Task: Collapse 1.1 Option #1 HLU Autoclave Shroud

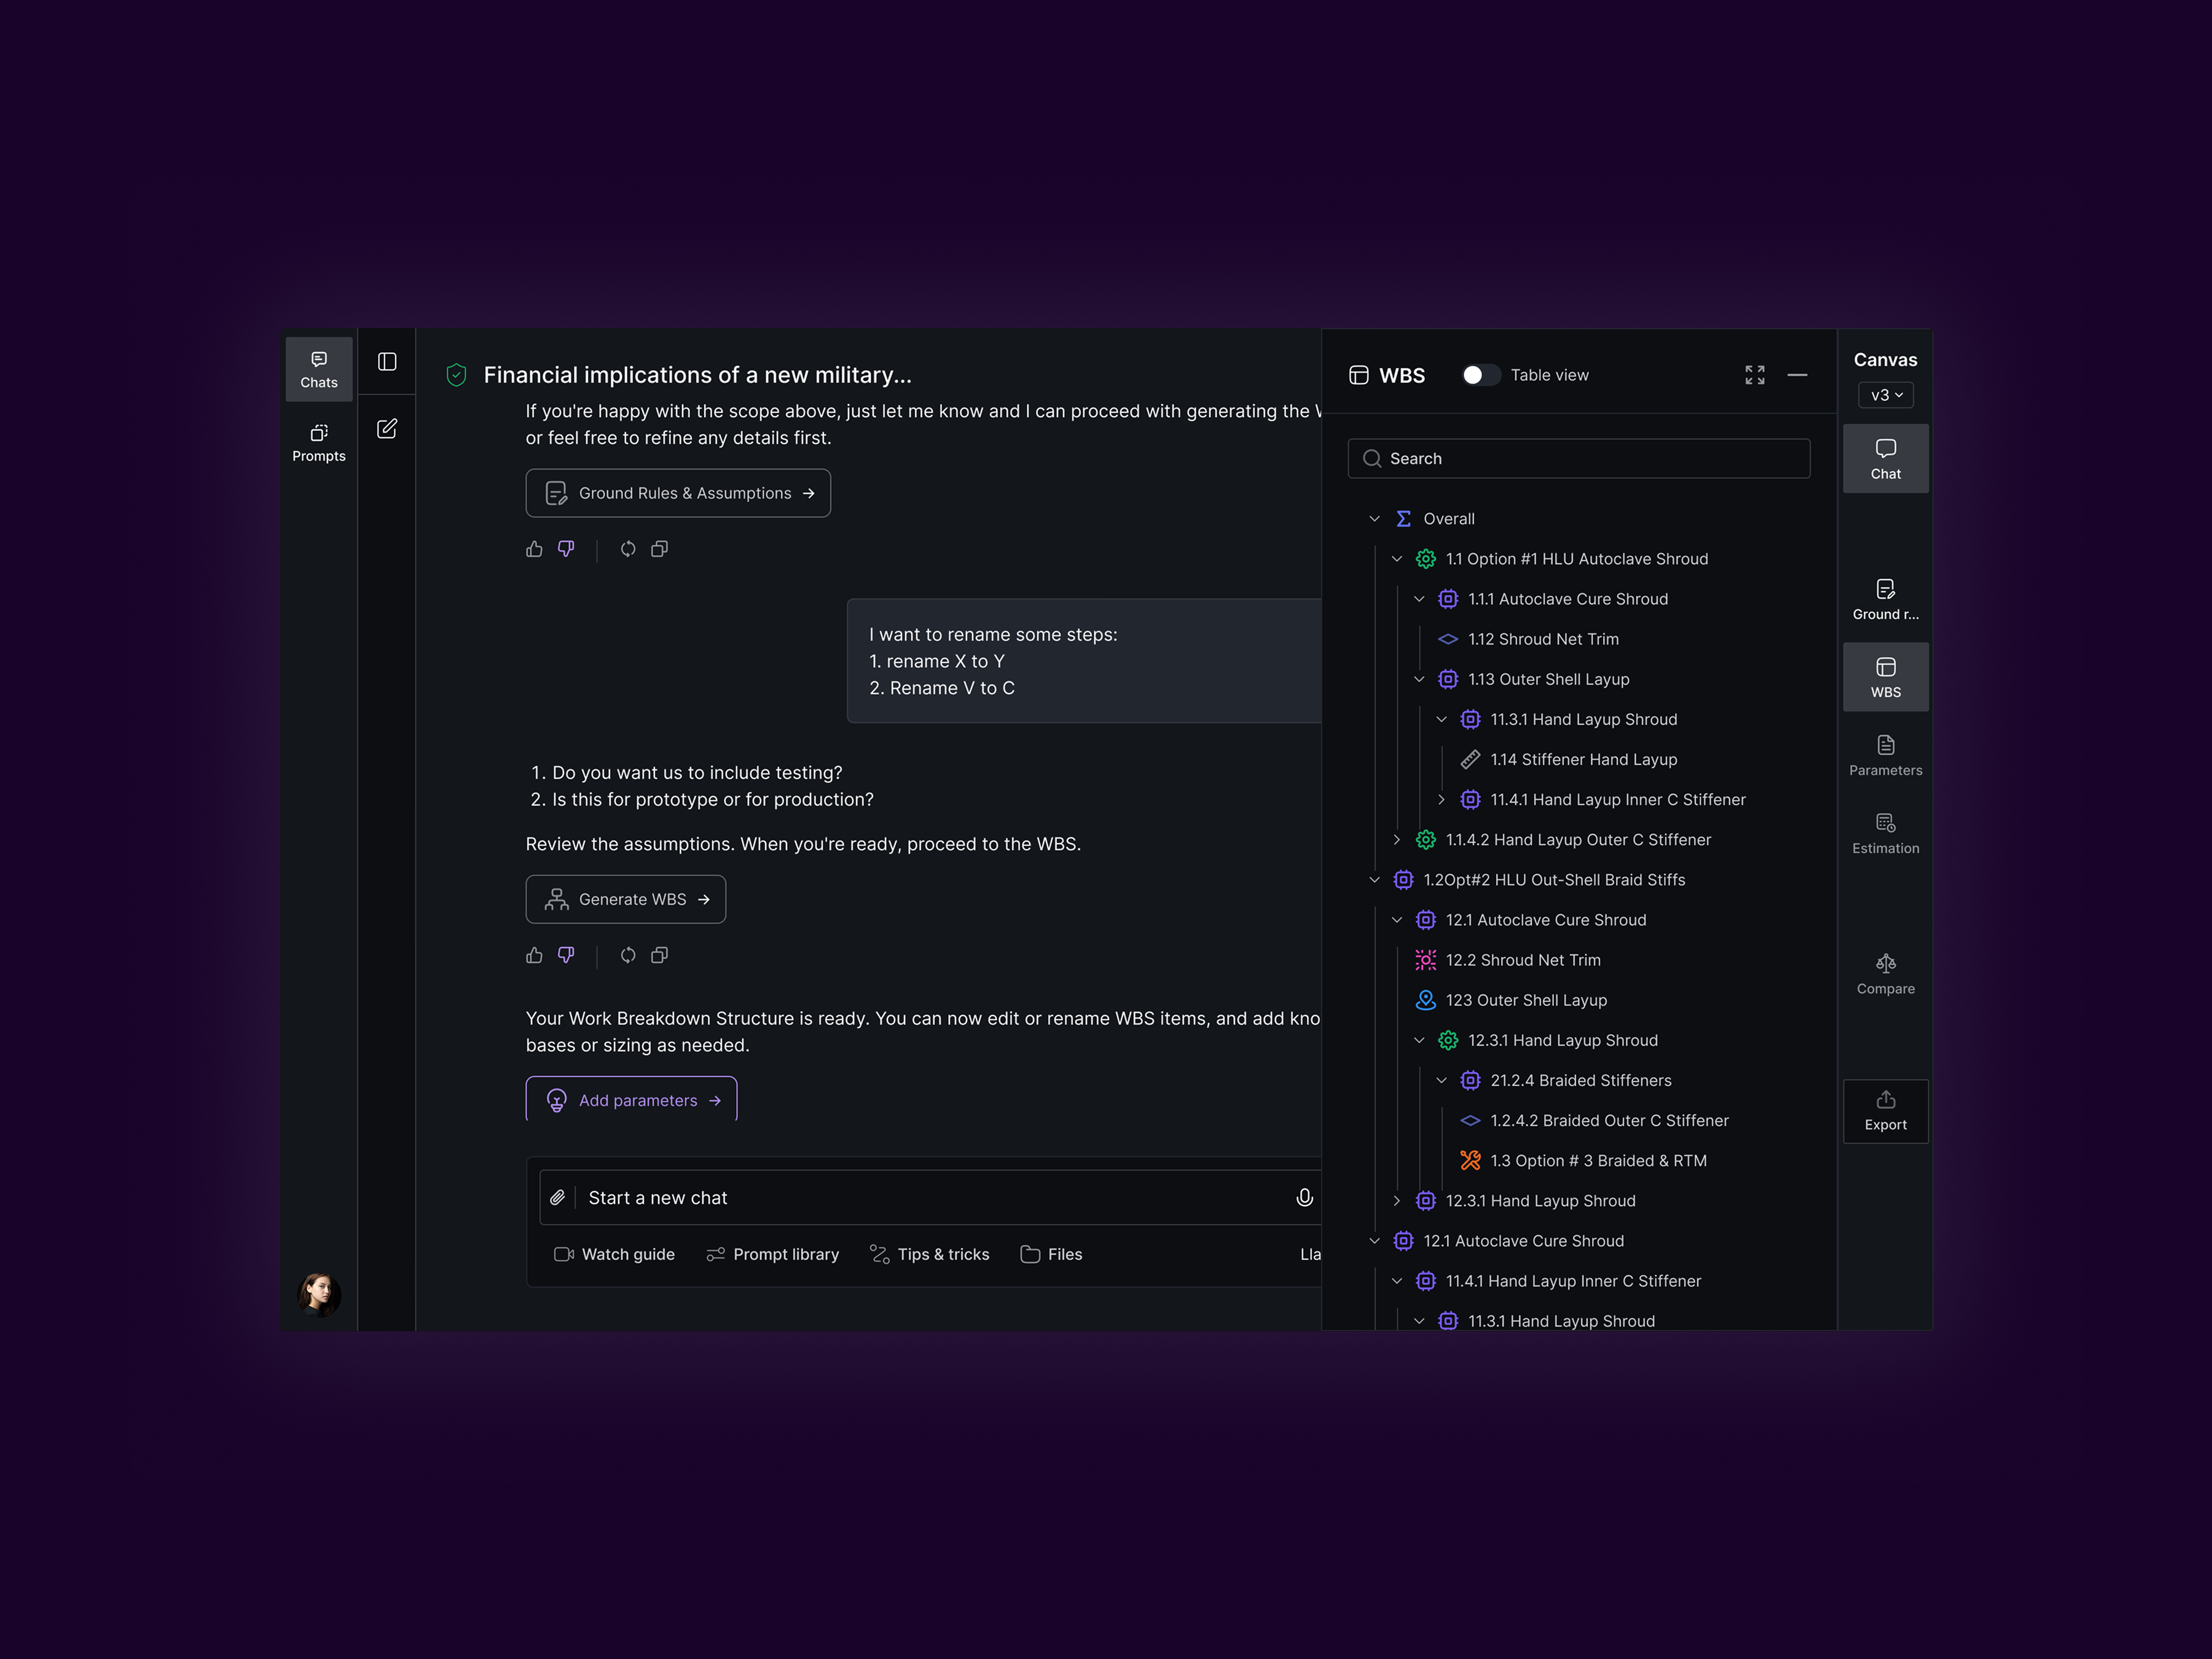Action: pyautogui.click(x=1397, y=559)
